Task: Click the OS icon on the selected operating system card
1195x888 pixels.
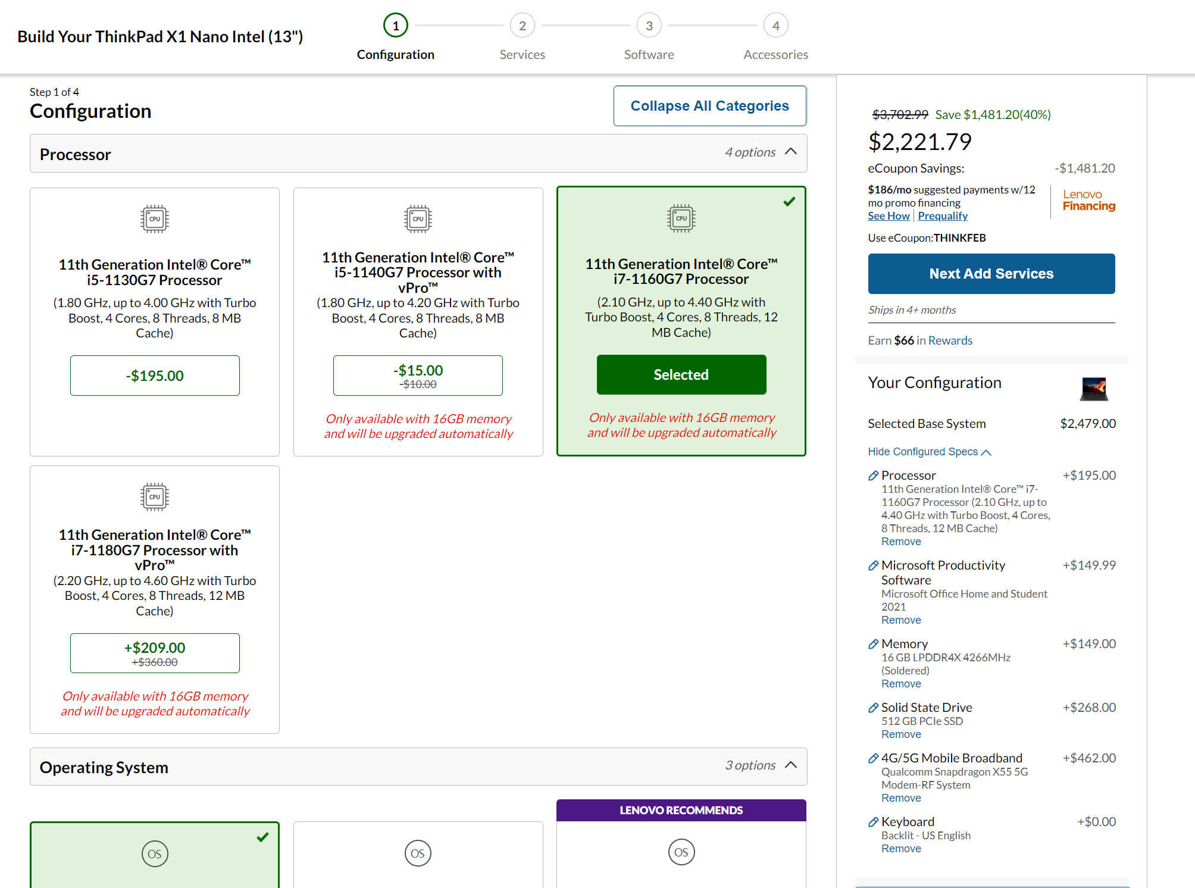Action: [155, 854]
